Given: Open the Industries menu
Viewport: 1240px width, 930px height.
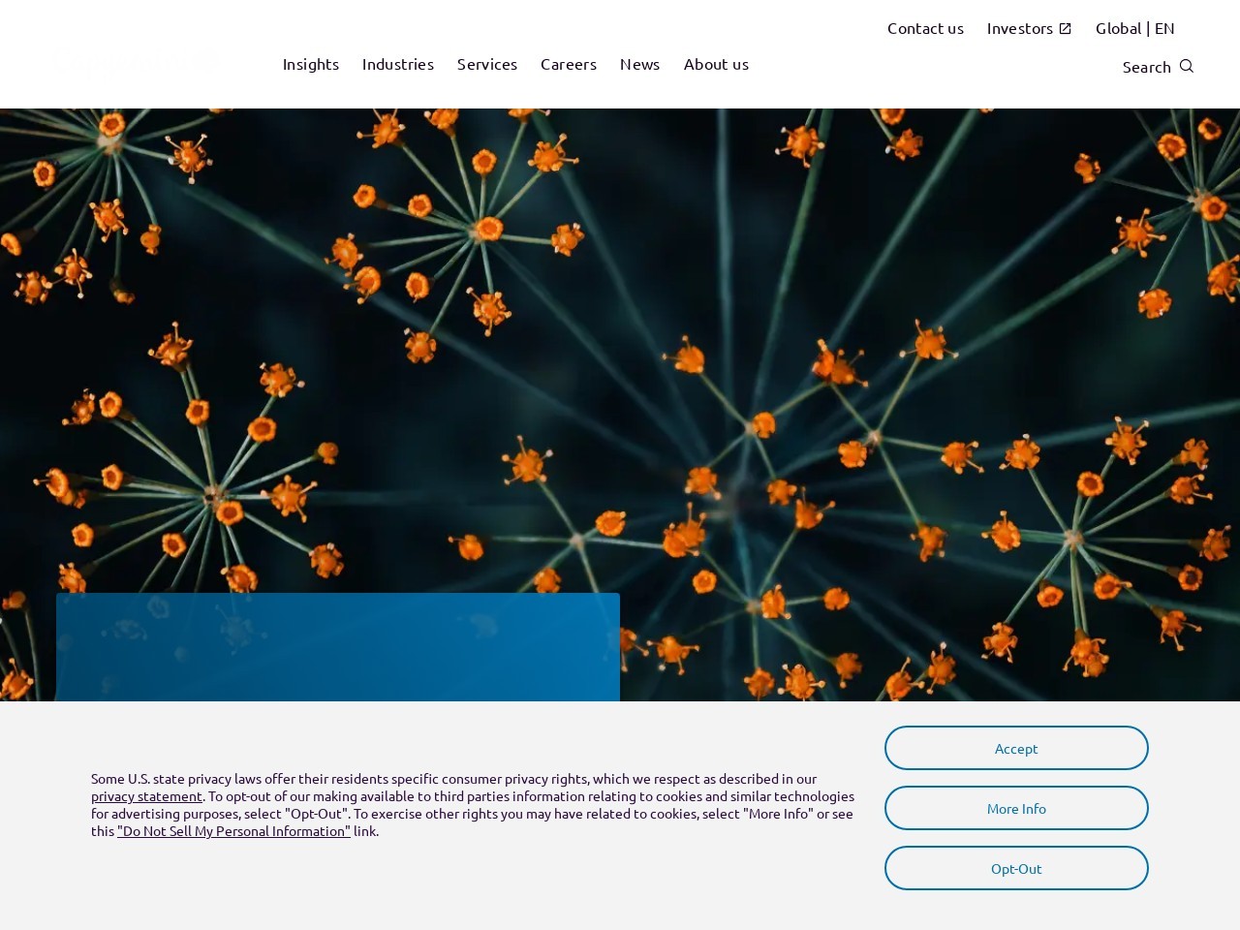Looking at the screenshot, I should click(x=398, y=64).
